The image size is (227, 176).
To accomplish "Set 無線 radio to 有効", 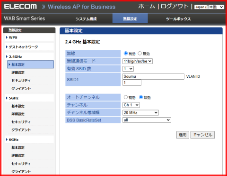I will 126,54.
